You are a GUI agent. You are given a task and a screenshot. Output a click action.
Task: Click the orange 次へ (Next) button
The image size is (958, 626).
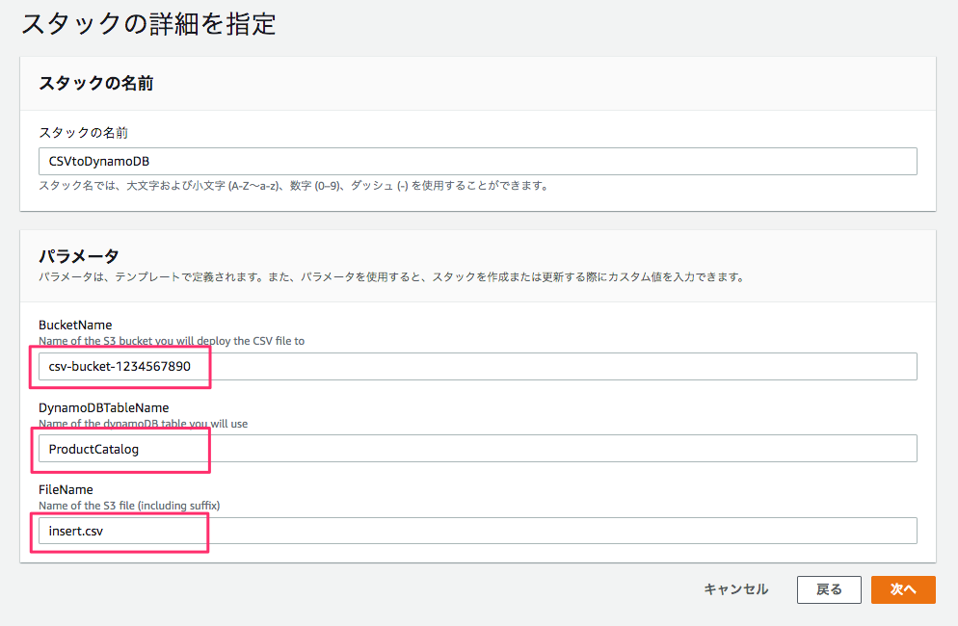(x=902, y=589)
